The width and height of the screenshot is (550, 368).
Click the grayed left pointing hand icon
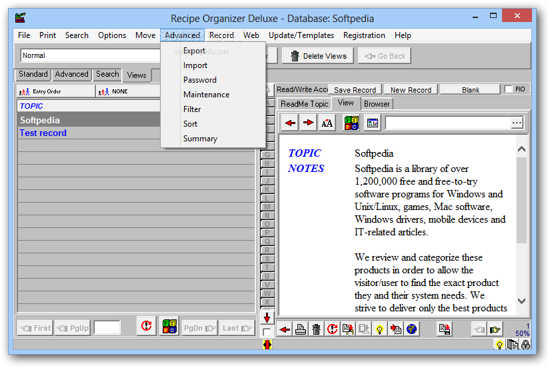pyautogui.click(x=479, y=329)
